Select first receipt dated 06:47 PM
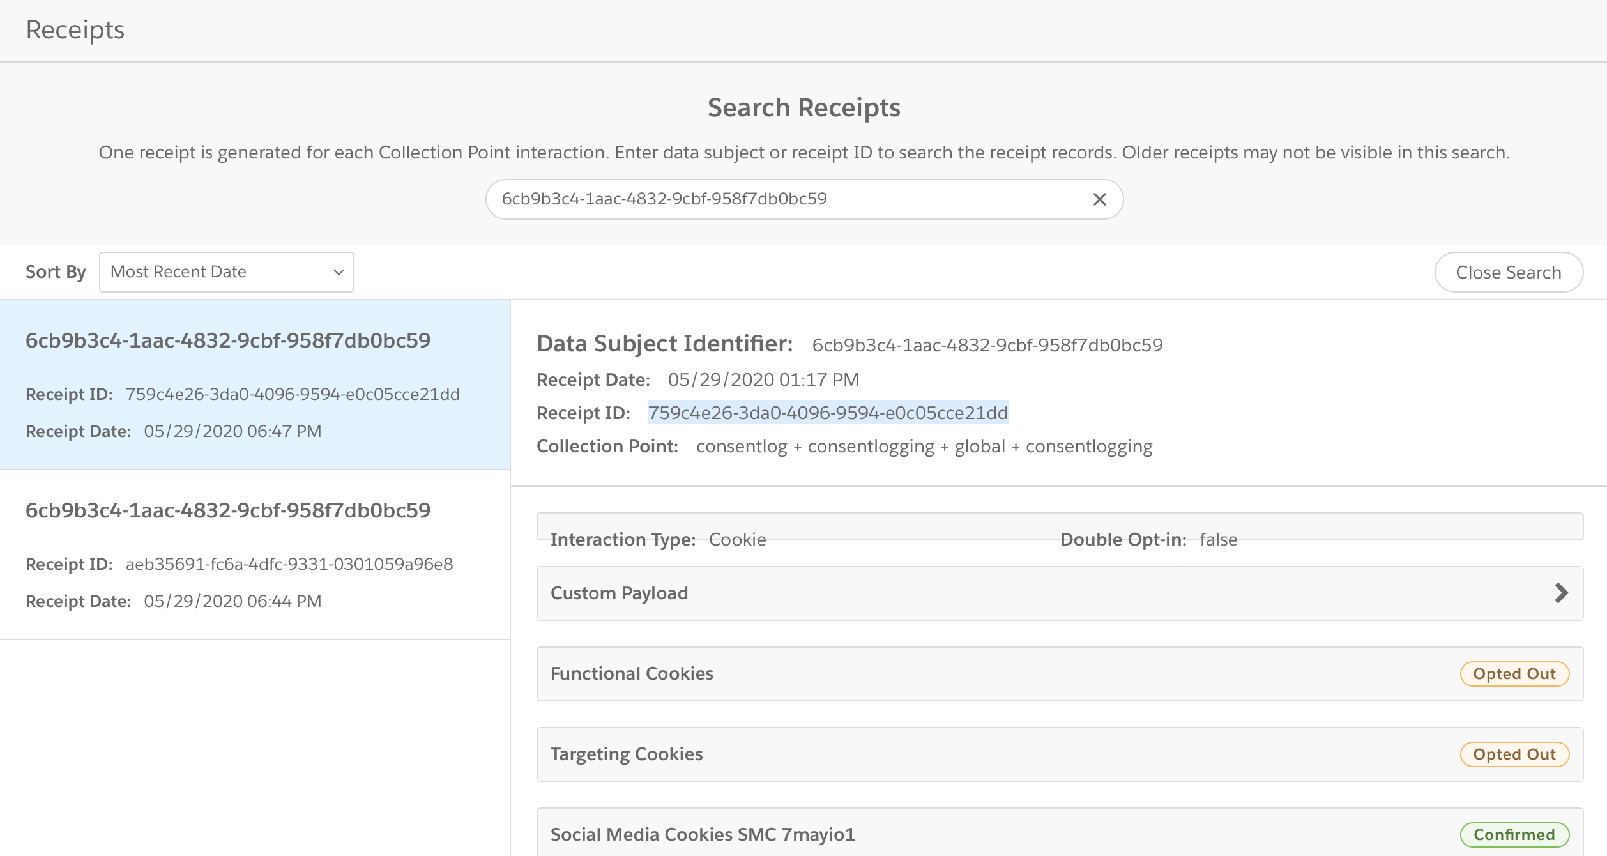This screenshot has width=1607, height=856. (254, 385)
